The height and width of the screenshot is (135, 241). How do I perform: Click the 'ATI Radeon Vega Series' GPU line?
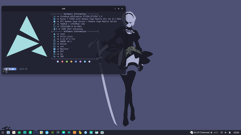[88, 21]
